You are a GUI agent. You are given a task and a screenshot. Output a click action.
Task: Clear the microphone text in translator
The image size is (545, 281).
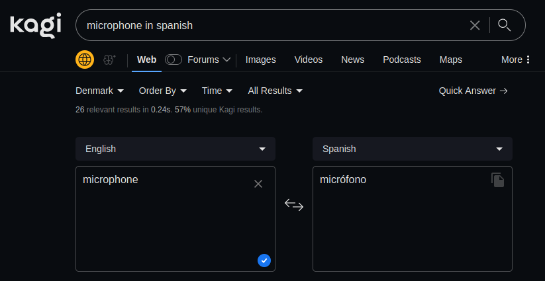(258, 184)
